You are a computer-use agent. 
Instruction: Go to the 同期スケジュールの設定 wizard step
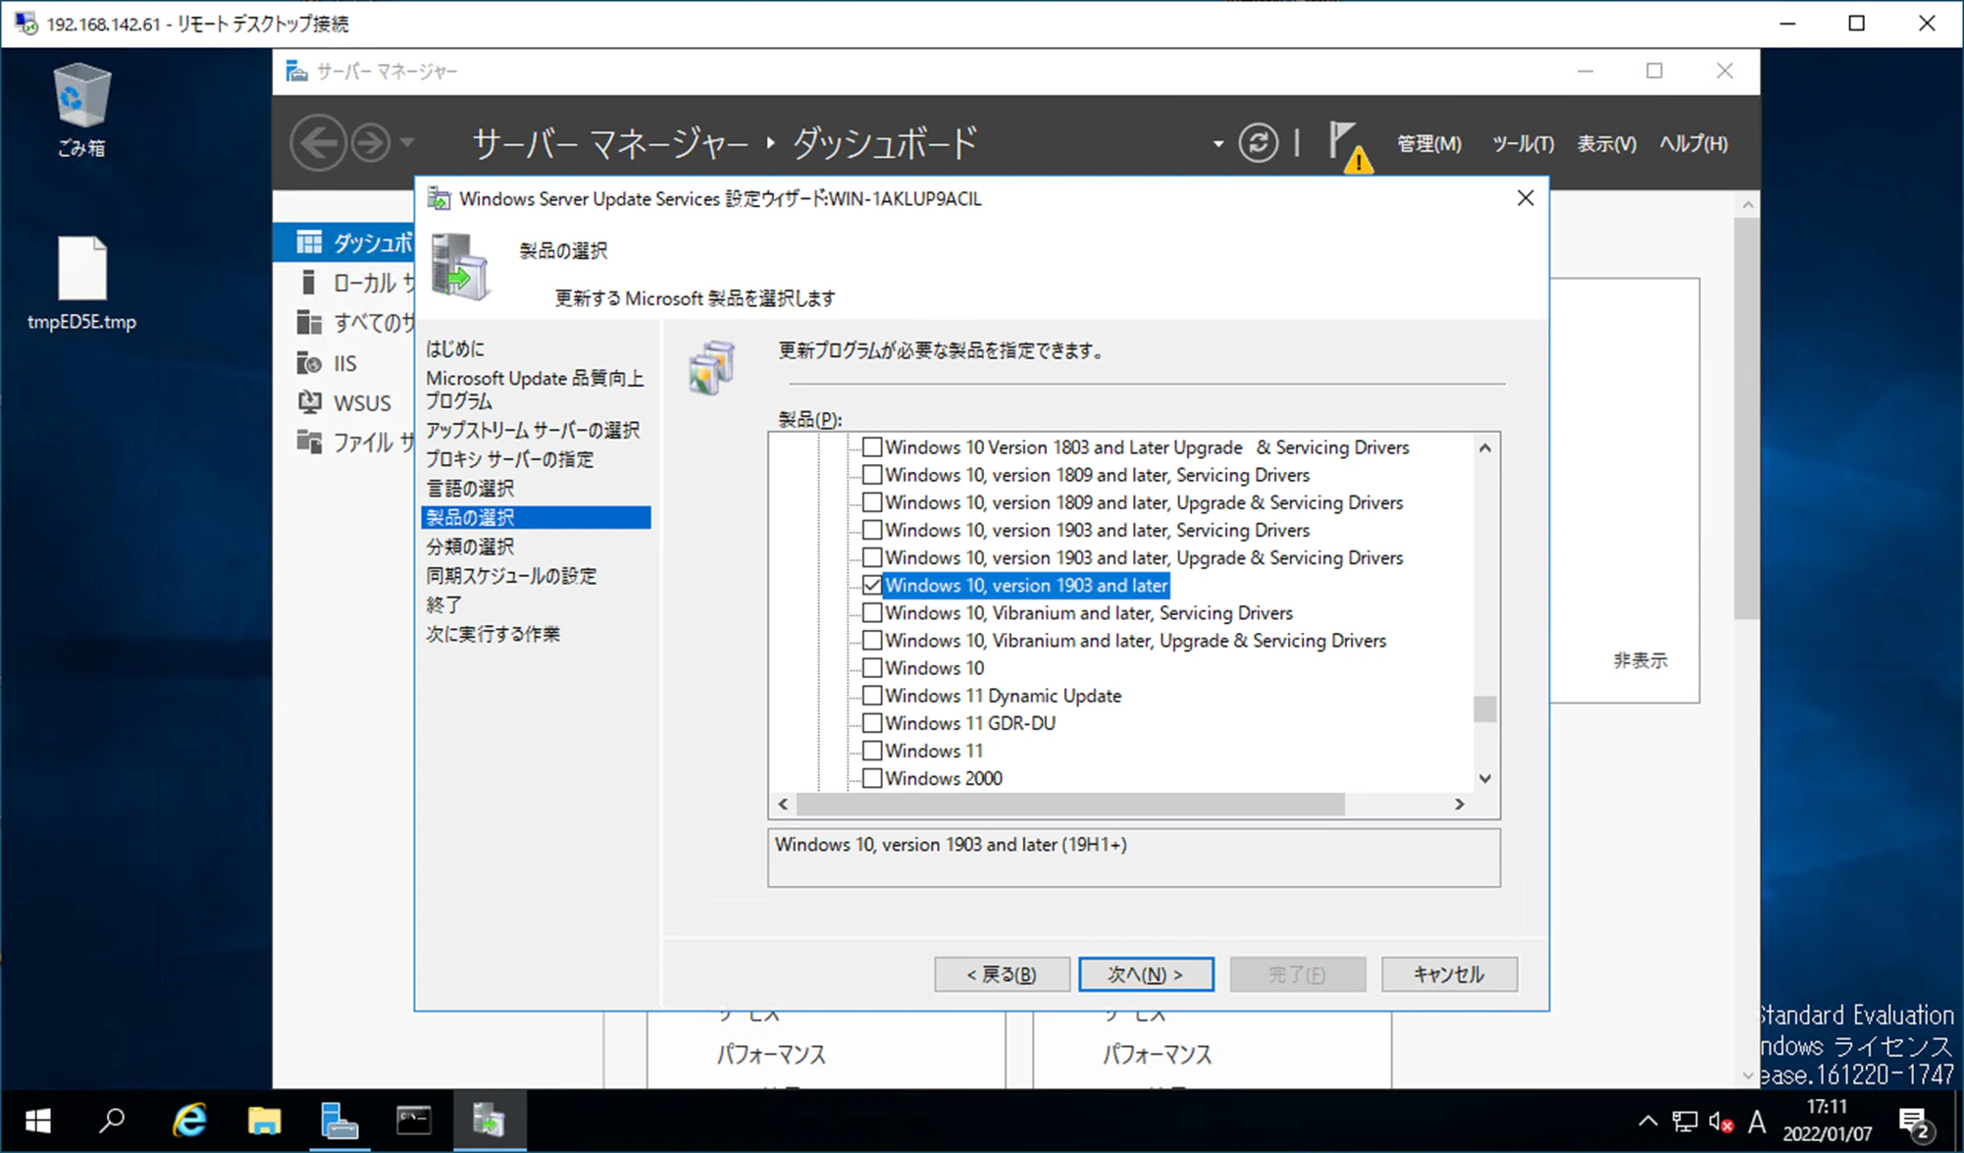point(511,576)
